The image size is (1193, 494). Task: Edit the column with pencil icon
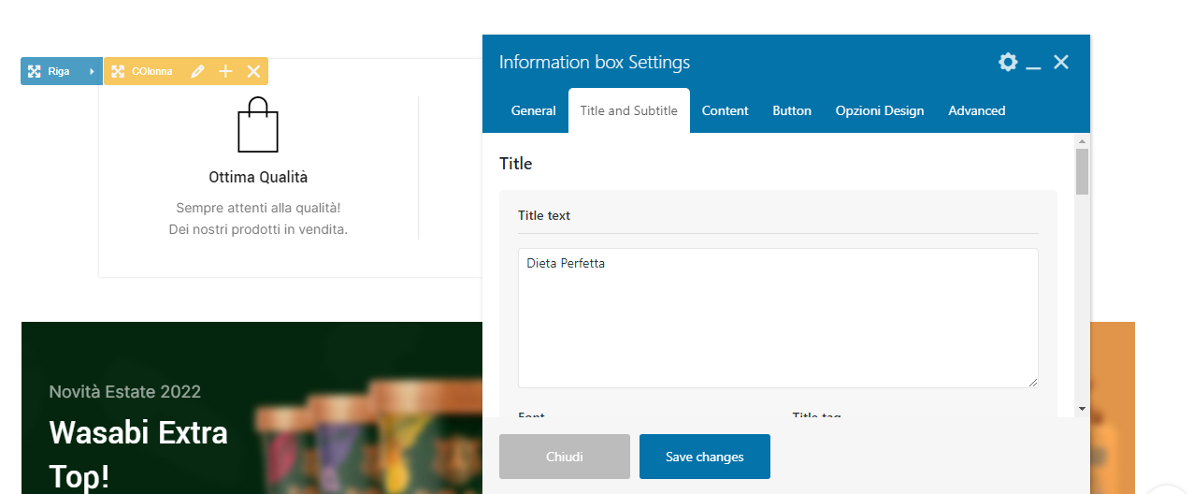197,71
